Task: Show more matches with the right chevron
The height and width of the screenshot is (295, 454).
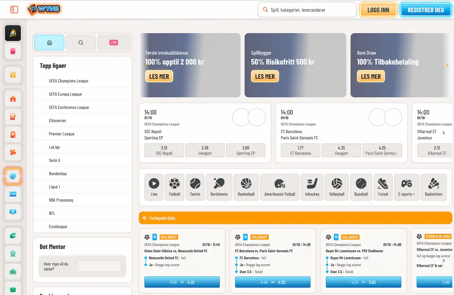Action: [x=443, y=133]
